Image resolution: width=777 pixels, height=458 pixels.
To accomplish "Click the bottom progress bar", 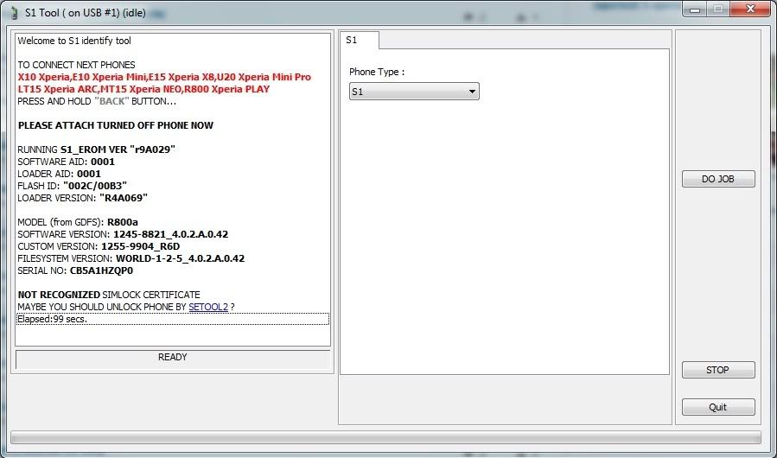I will [x=385, y=437].
